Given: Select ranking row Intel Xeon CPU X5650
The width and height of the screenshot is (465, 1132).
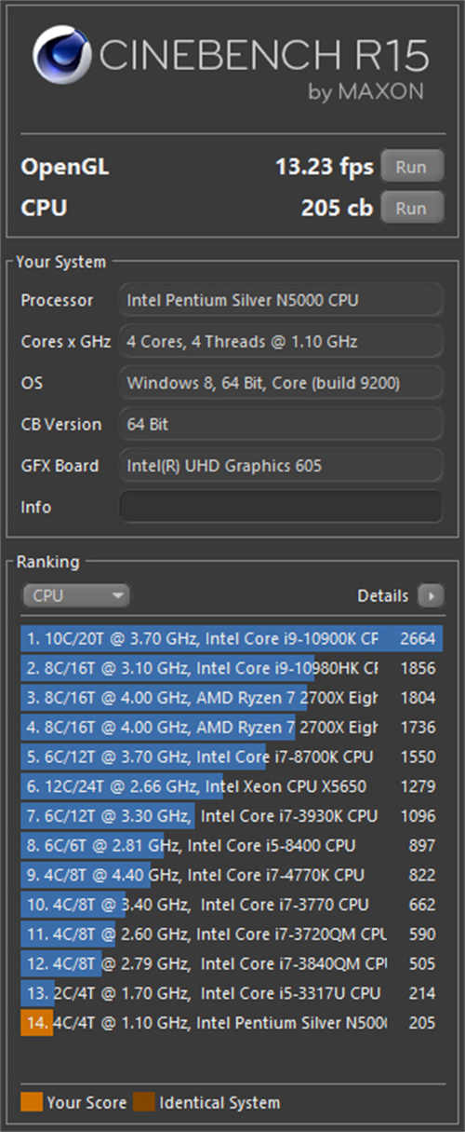Looking at the screenshot, I should coord(232,786).
